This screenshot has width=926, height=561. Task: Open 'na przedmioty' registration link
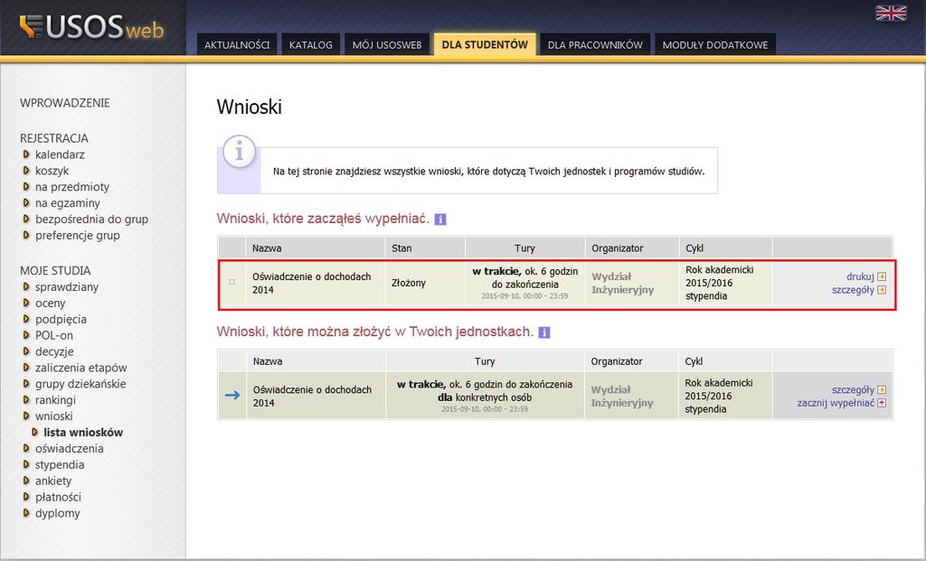(x=72, y=187)
